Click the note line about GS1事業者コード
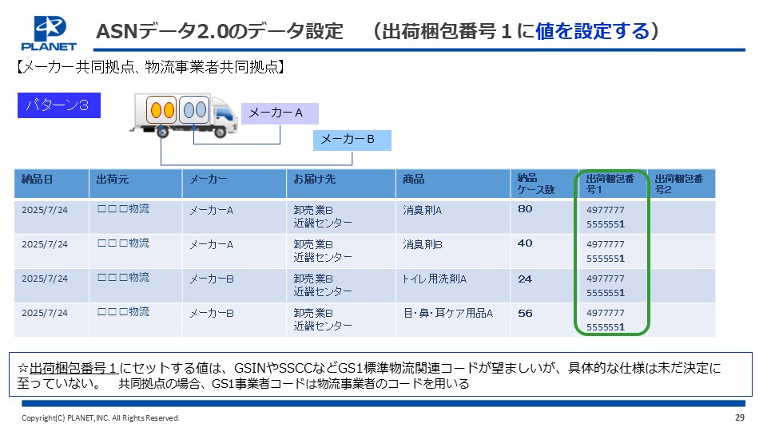Image resolution: width=767 pixels, height=431 pixels. pyautogui.click(x=293, y=384)
